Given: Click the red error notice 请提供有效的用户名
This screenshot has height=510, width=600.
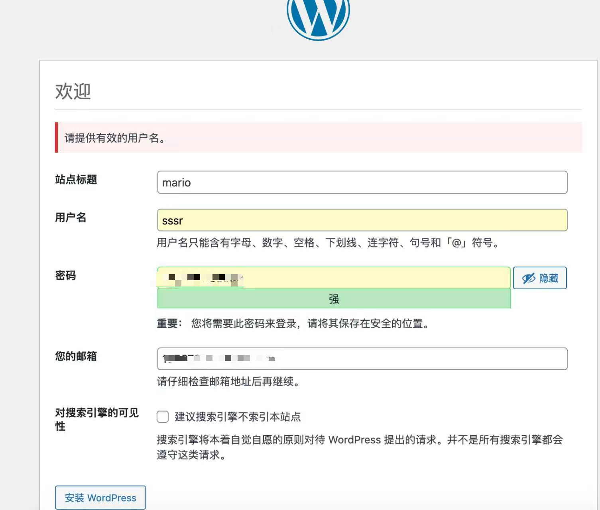Looking at the screenshot, I should point(318,138).
